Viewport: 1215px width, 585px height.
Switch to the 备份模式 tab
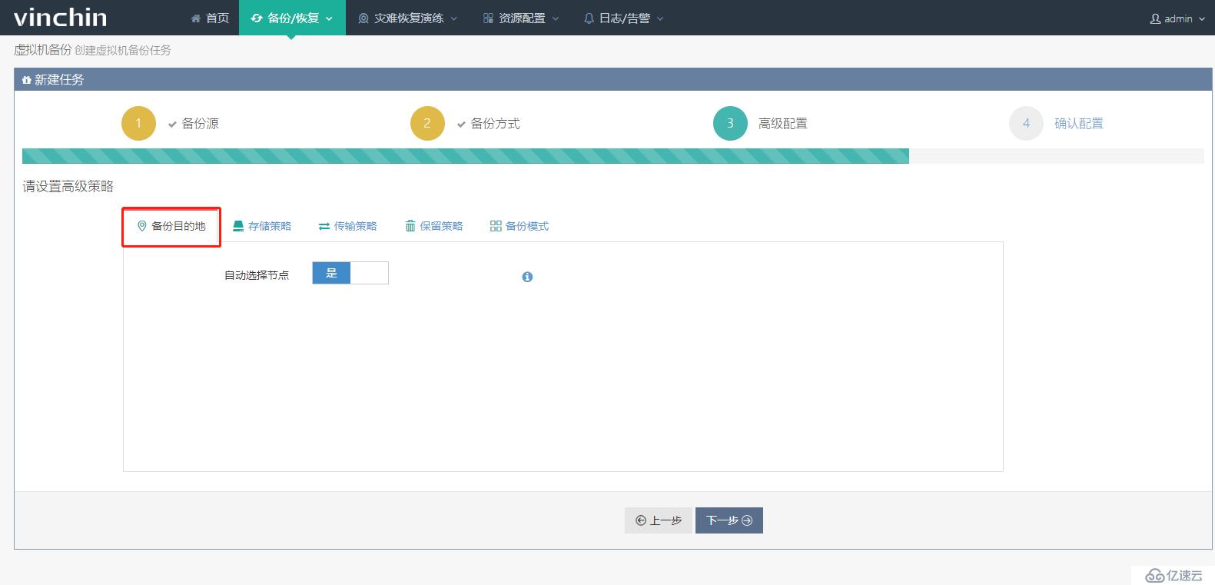click(x=520, y=226)
